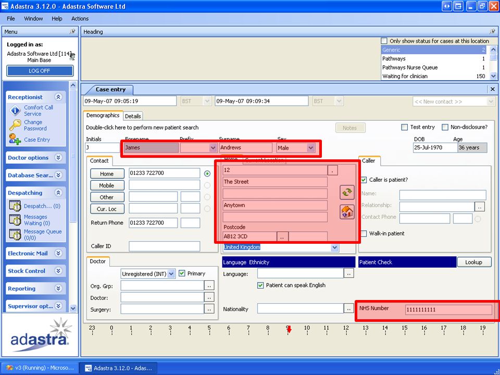This screenshot has width=500, height=375.
Task: Click the window-layout icon next to the double-arrow
Action: (458, 6)
